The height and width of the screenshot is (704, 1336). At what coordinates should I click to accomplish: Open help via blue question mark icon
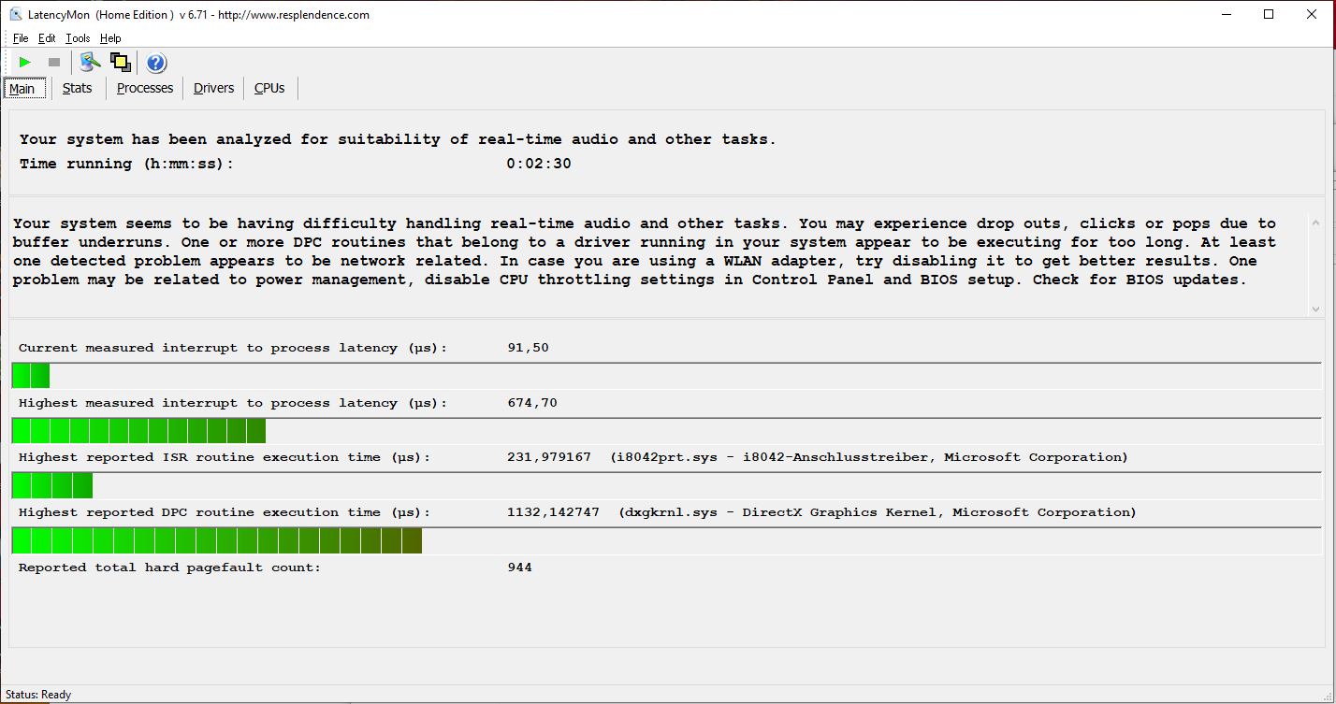pyautogui.click(x=156, y=63)
